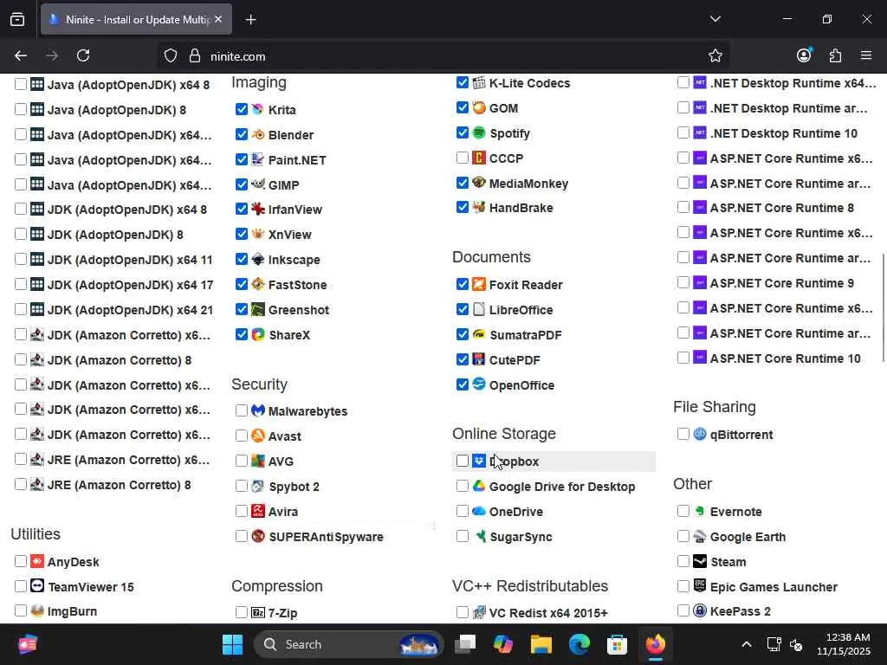The height and width of the screenshot is (665, 887).
Task: Open the list all tabs dropdown arrow
Action: 715,19
